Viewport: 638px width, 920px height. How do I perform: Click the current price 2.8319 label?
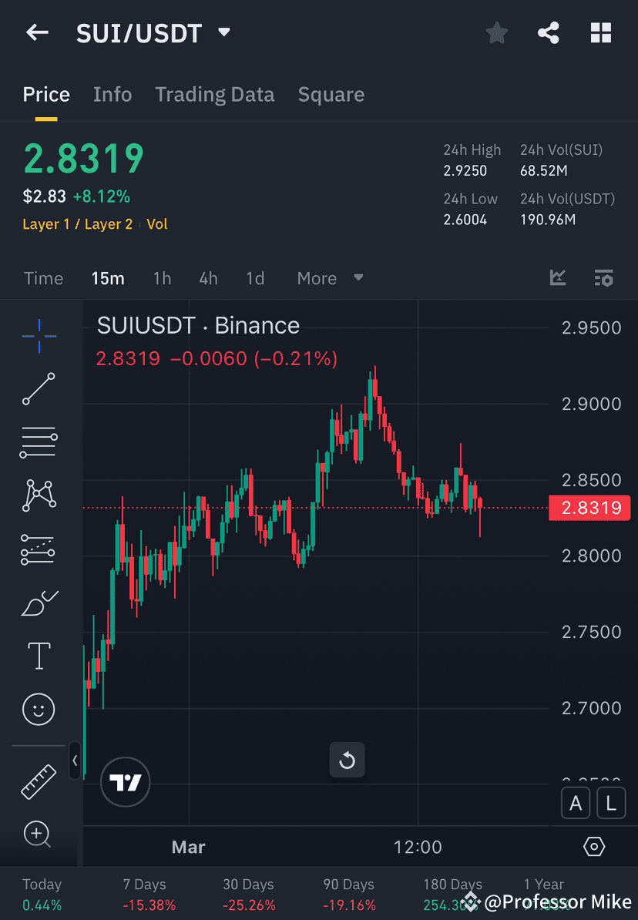tap(589, 508)
